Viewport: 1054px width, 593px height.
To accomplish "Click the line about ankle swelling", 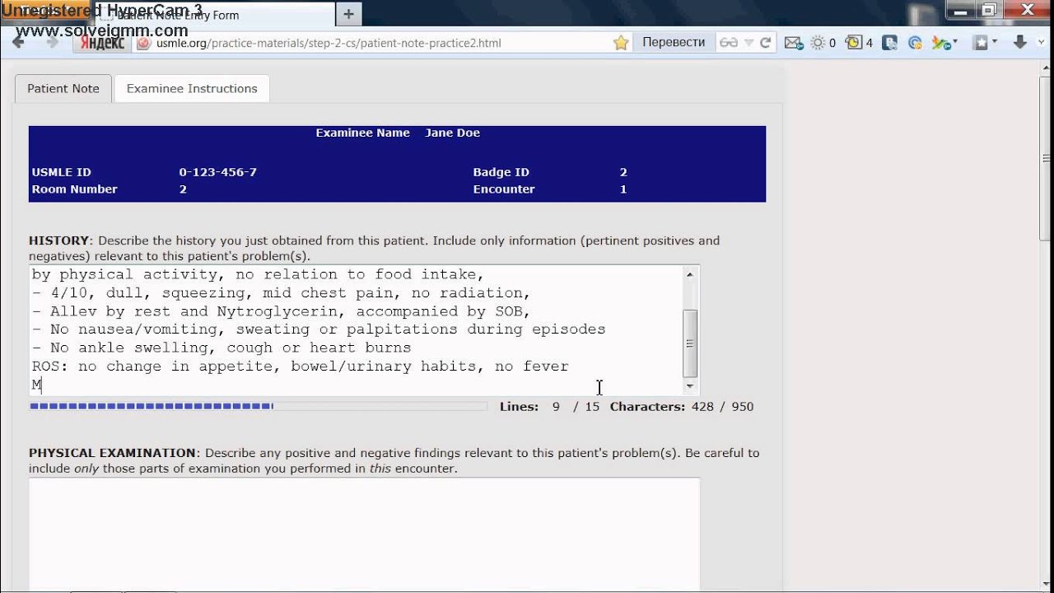I will coord(222,348).
